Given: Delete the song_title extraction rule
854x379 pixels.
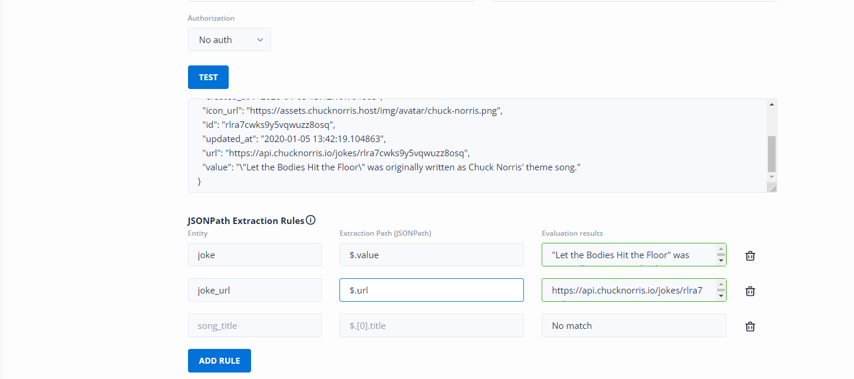Looking at the screenshot, I should pyautogui.click(x=750, y=326).
